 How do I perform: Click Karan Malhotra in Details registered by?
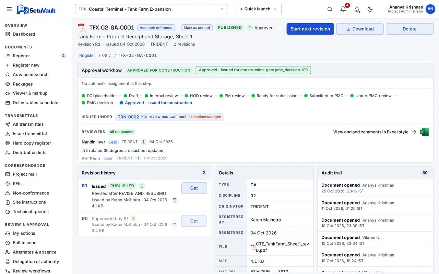(265, 220)
